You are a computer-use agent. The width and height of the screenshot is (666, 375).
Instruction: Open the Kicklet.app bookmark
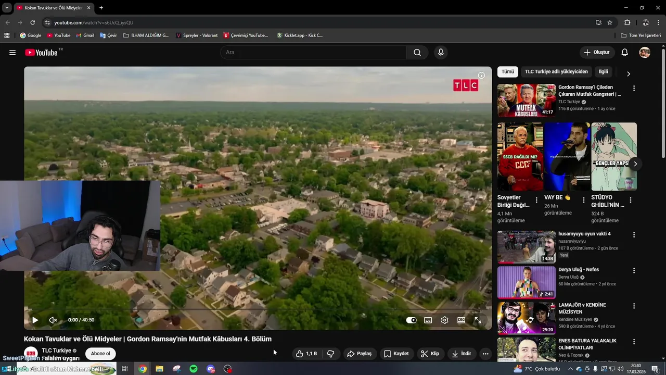coord(300,35)
